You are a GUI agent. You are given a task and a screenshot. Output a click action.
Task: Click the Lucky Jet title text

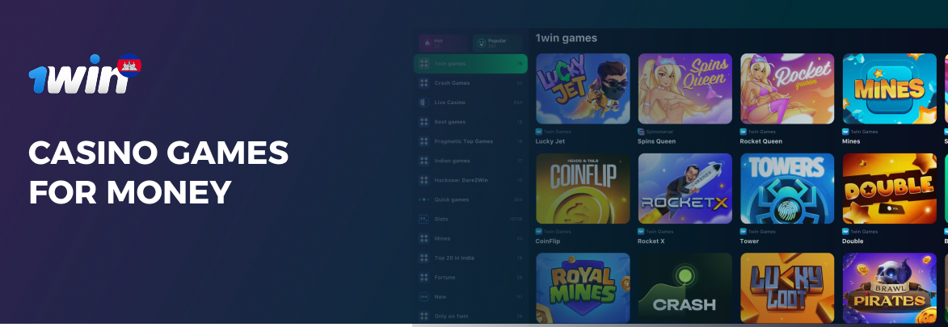(x=550, y=141)
